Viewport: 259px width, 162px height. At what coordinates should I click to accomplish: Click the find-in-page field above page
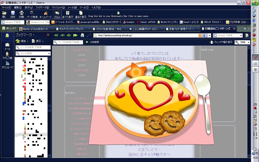point(68,42)
